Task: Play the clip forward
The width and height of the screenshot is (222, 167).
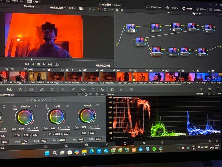Action: coord(44,65)
